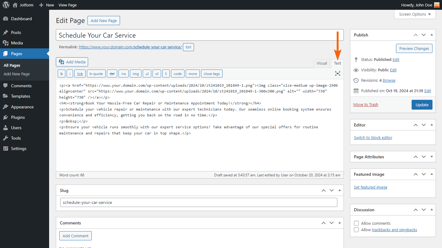Image resolution: width=442 pixels, height=248 pixels.
Task: Click the Jotform site home icon
Action: pyautogui.click(x=15, y=5)
